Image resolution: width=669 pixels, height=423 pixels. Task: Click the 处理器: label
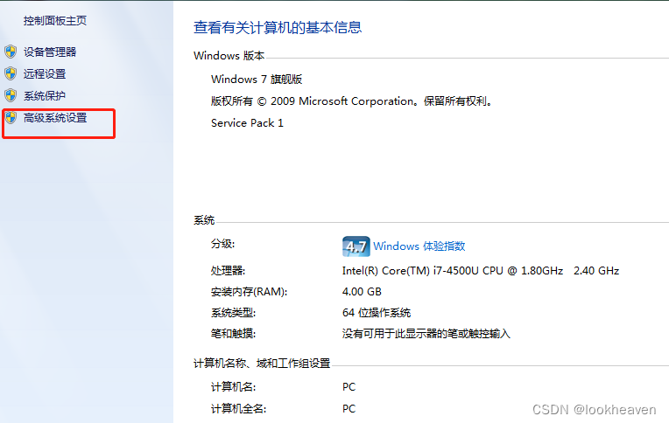pos(228,271)
